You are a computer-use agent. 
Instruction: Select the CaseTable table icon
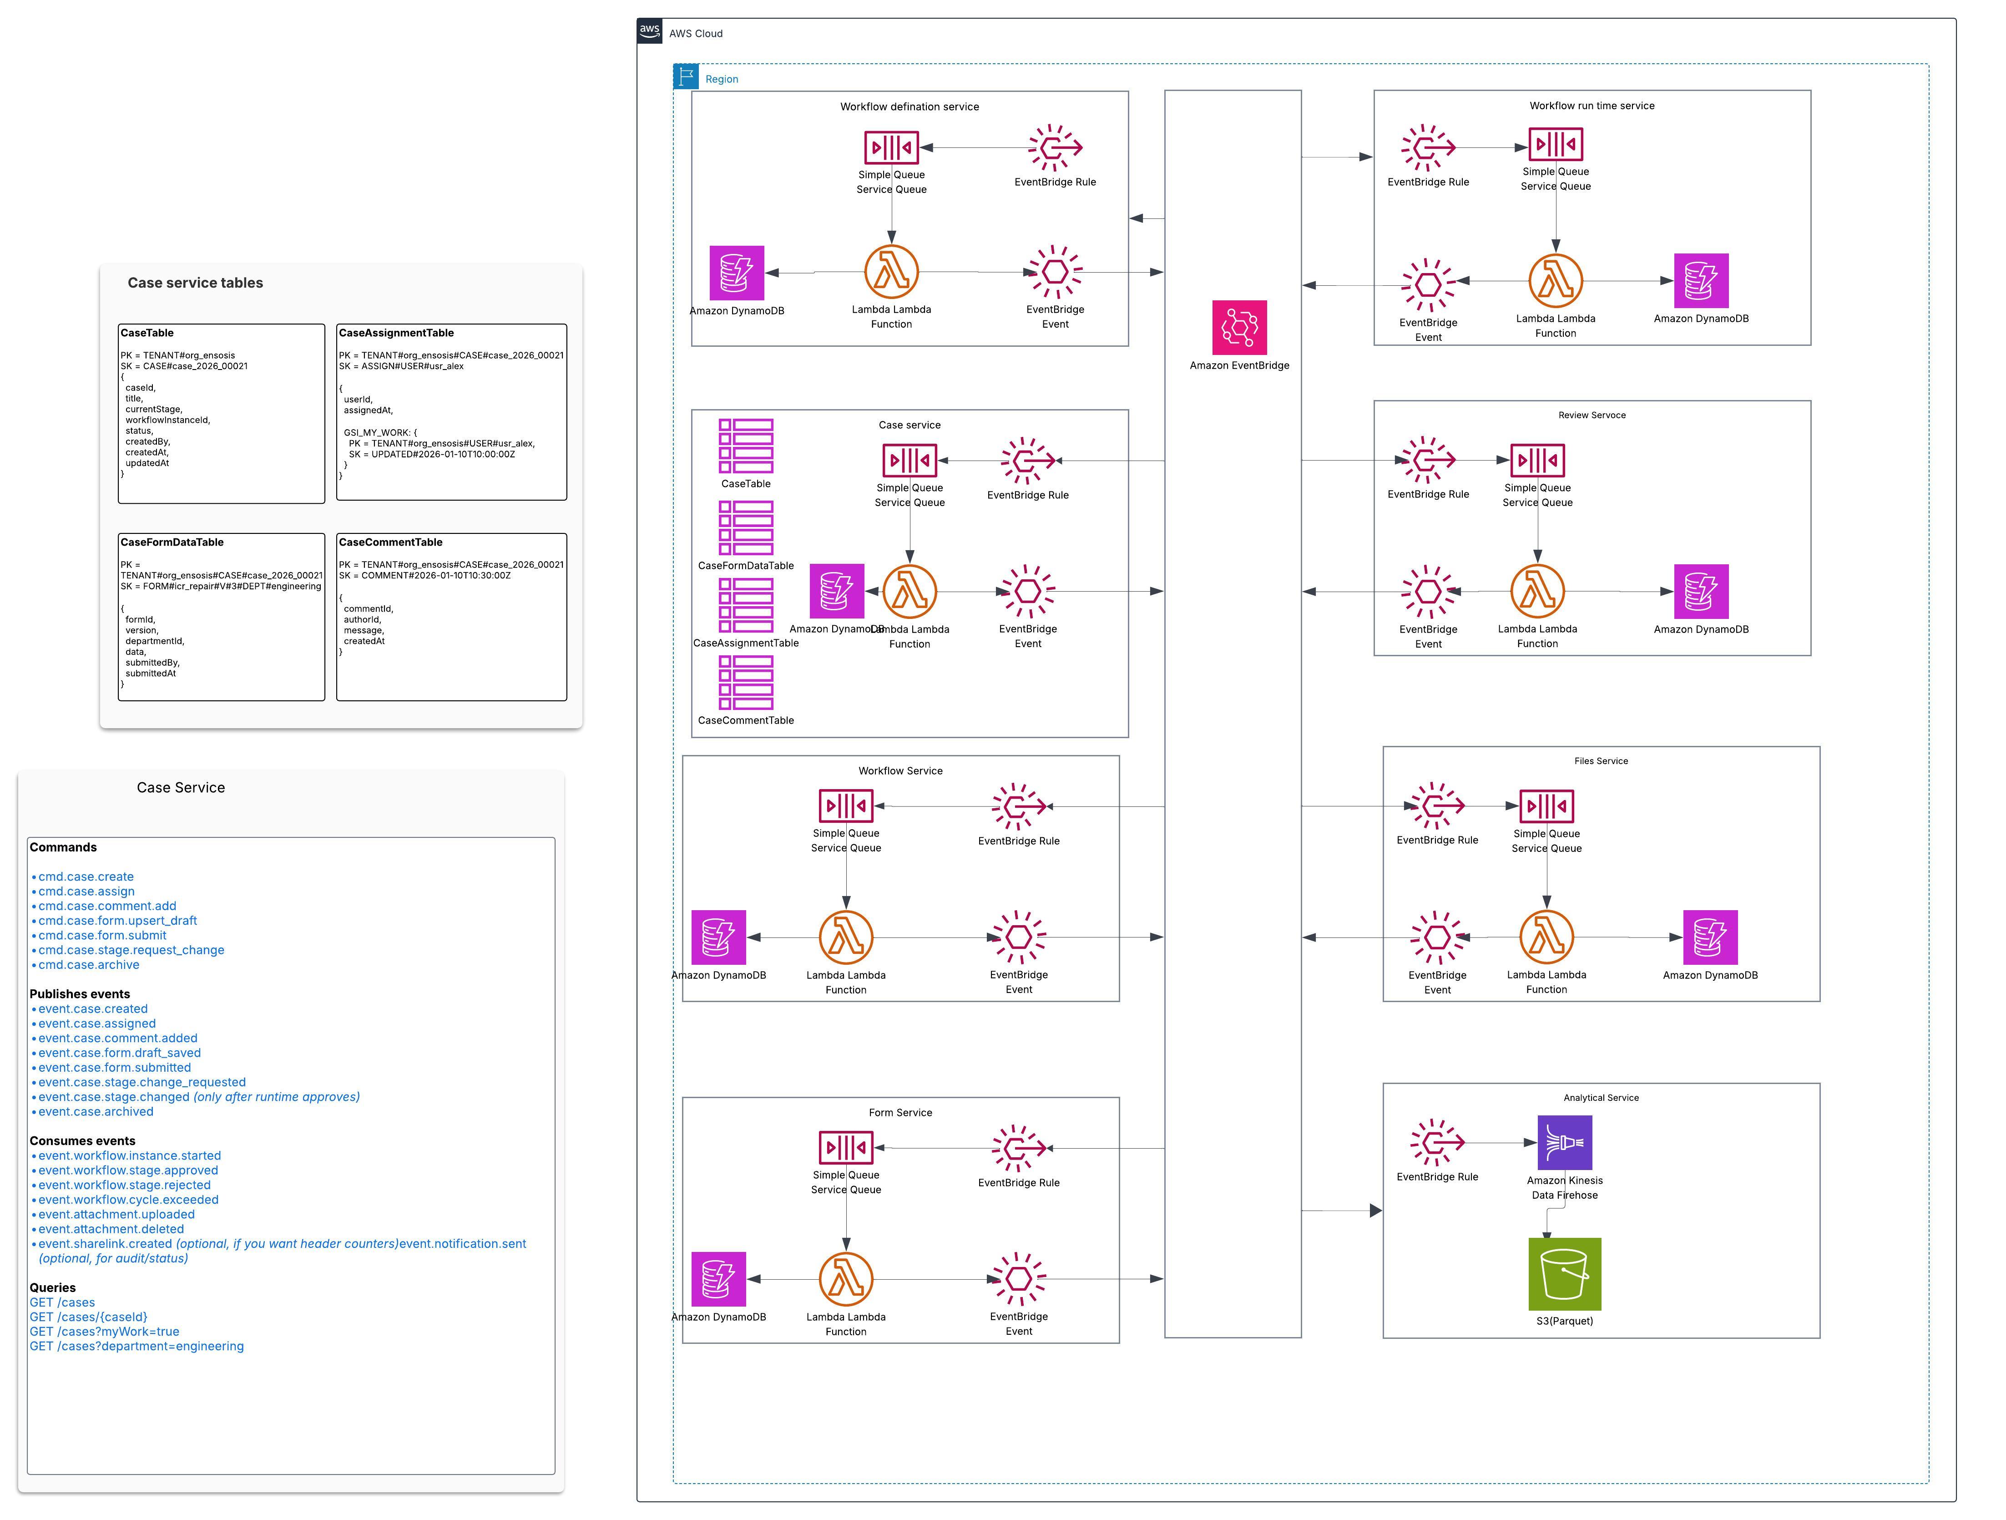(x=745, y=445)
